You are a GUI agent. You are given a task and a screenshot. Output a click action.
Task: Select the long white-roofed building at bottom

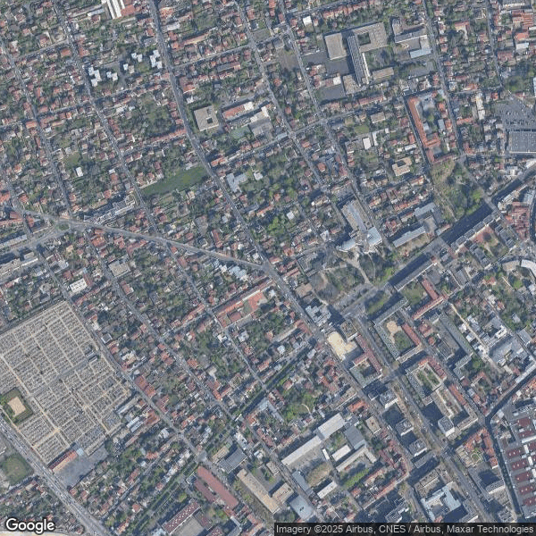click(304, 450)
